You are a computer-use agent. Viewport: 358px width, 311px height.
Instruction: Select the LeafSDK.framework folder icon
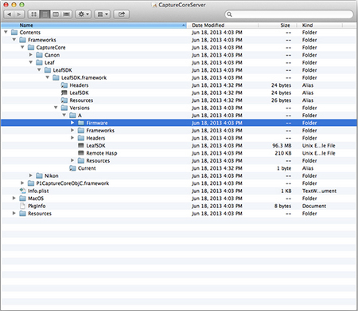(56, 77)
